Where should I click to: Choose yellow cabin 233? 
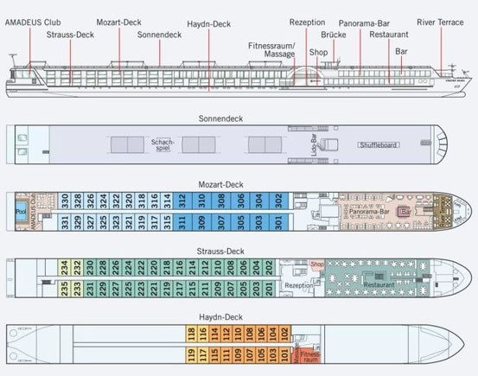coord(77,289)
